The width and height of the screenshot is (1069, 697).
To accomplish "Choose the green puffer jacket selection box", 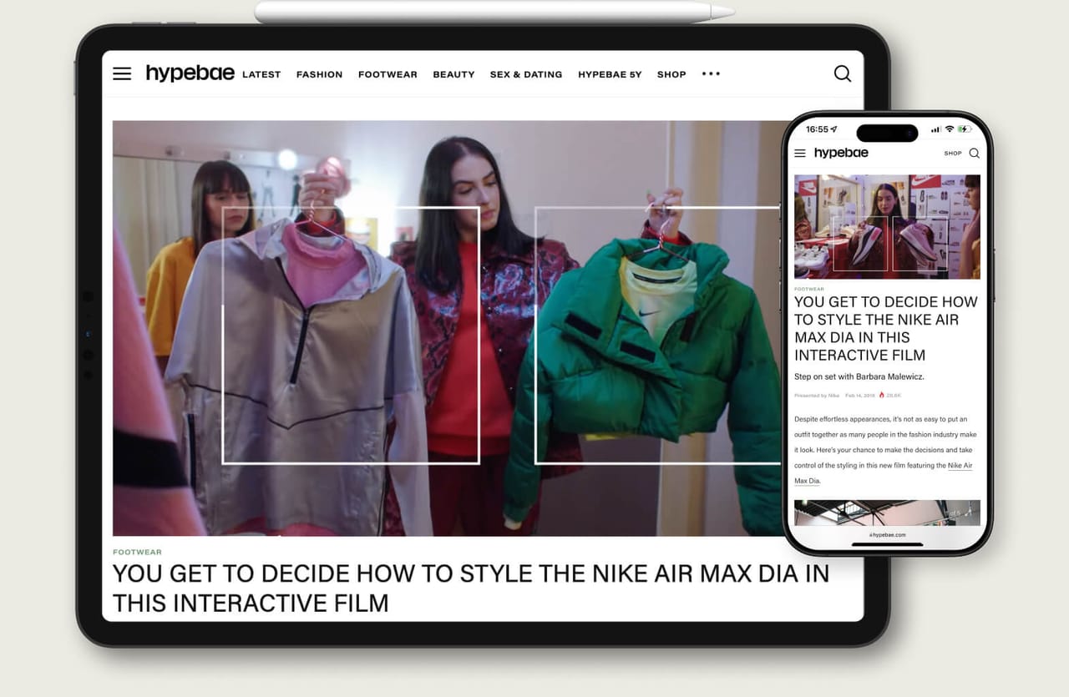I will (x=657, y=336).
